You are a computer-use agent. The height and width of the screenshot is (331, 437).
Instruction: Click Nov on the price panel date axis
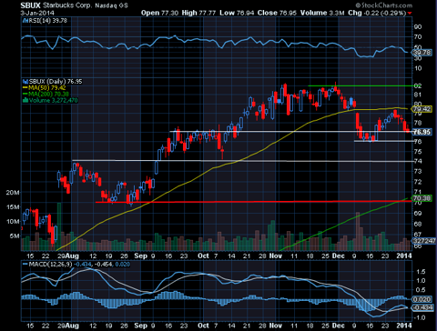276,256
